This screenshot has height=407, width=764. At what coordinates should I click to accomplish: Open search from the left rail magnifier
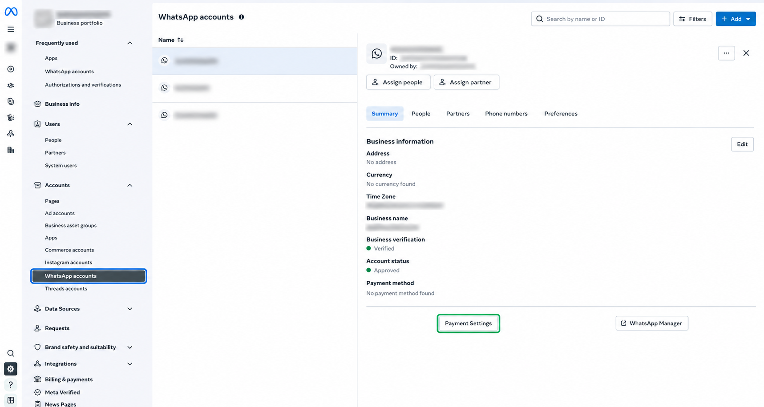click(x=11, y=354)
